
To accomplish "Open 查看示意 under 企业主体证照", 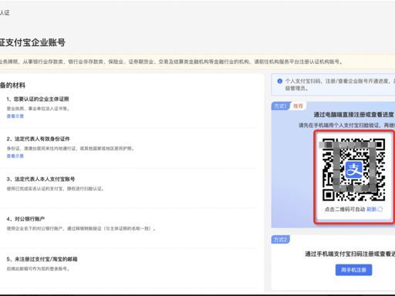I will point(15,116).
